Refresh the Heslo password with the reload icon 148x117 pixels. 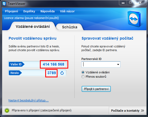pyautogui.click(x=62, y=73)
